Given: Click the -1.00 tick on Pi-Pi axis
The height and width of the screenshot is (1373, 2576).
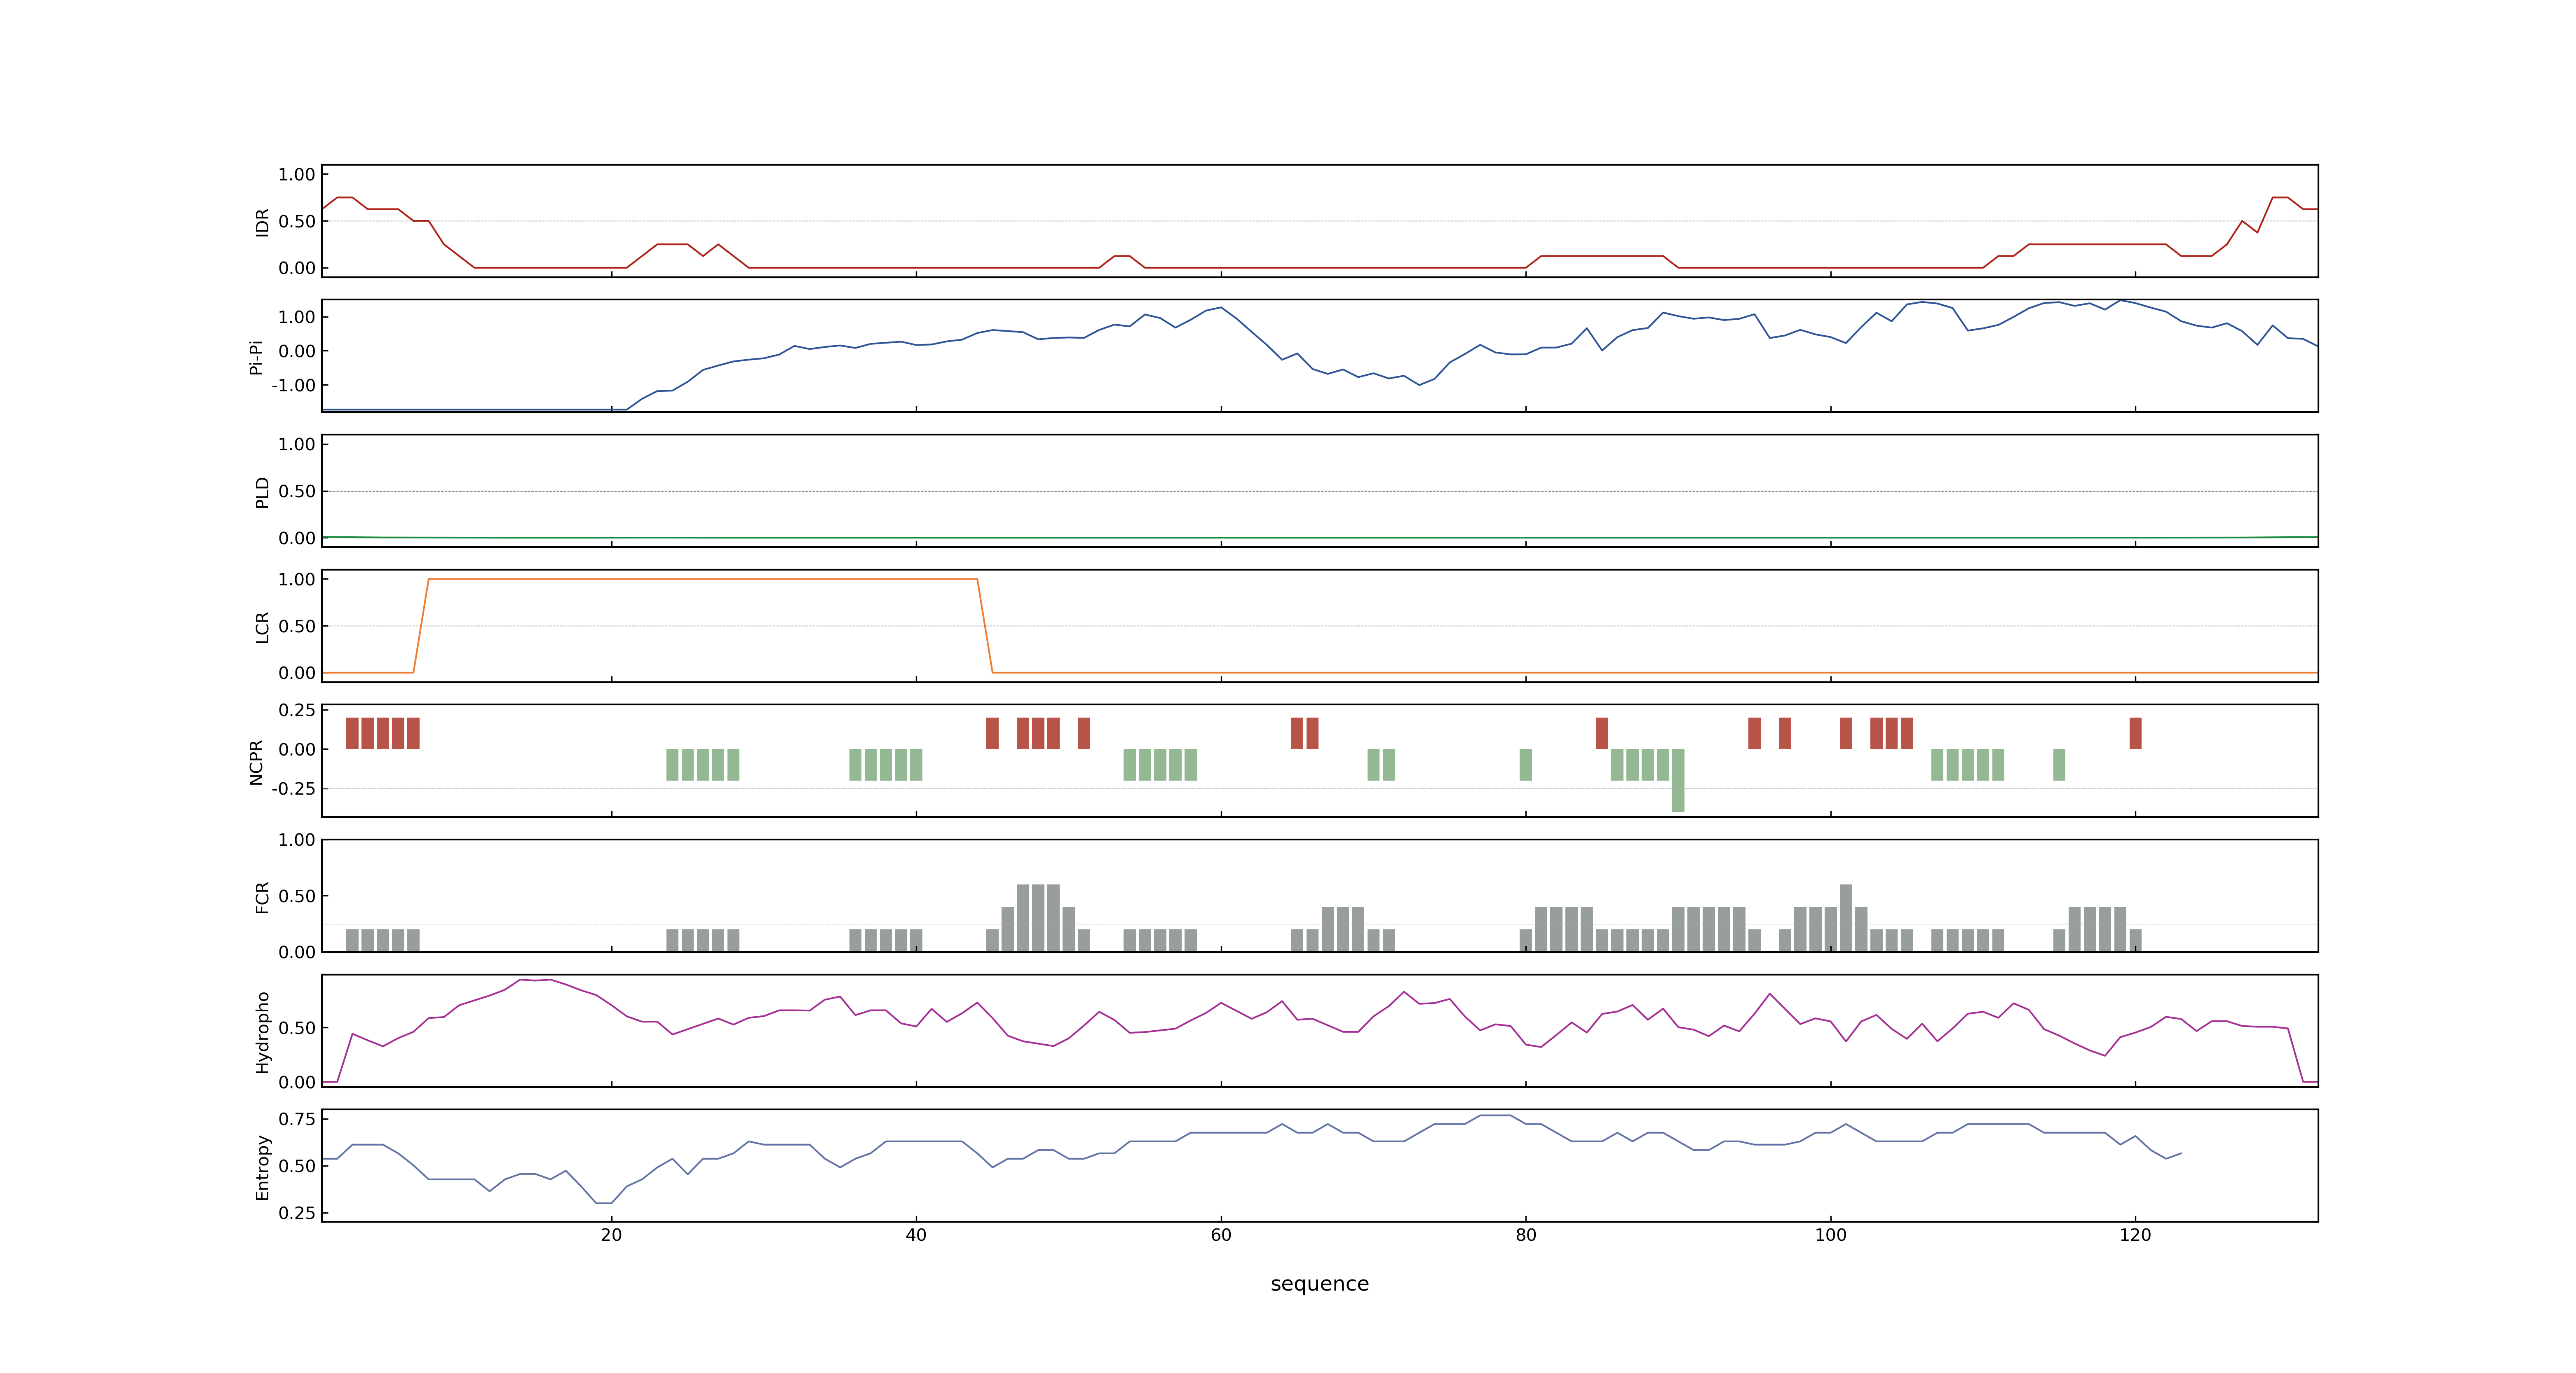Looking at the screenshot, I should [x=293, y=386].
